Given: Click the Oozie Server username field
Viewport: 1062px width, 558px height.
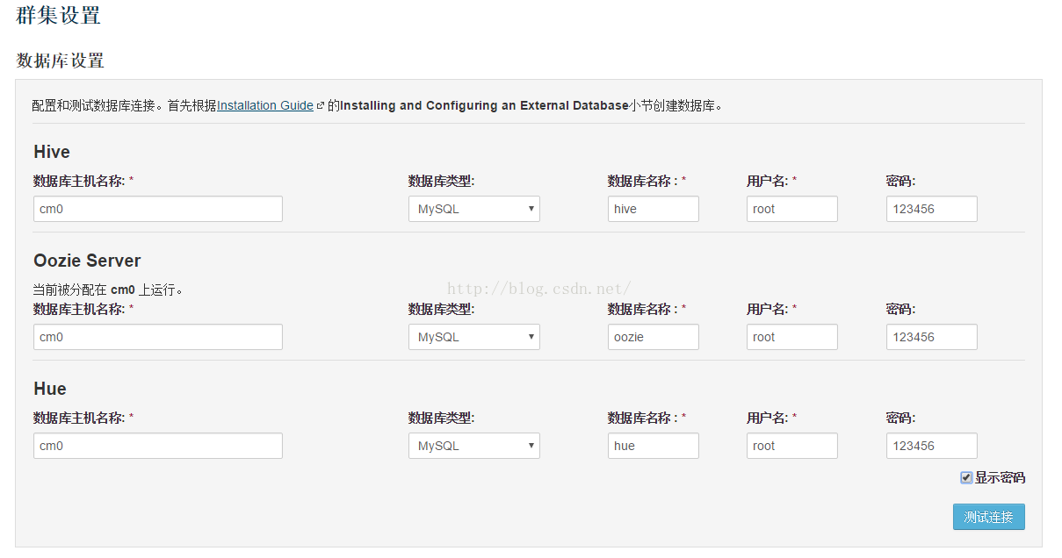Looking at the screenshot, I should 791,337.
